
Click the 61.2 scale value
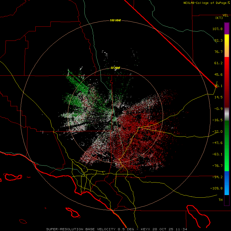point(218,63)
